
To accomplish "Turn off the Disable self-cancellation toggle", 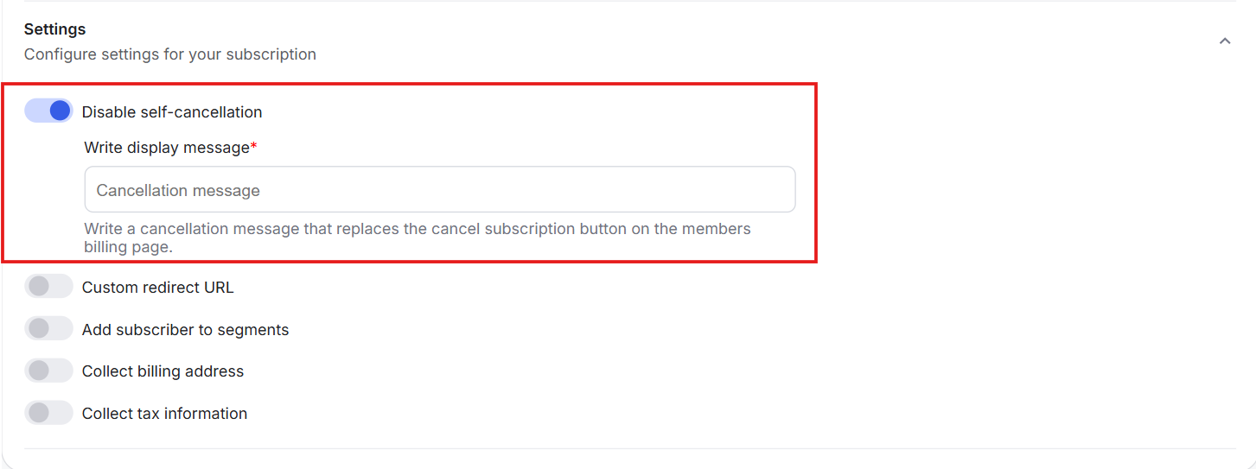I will point(48,111).
